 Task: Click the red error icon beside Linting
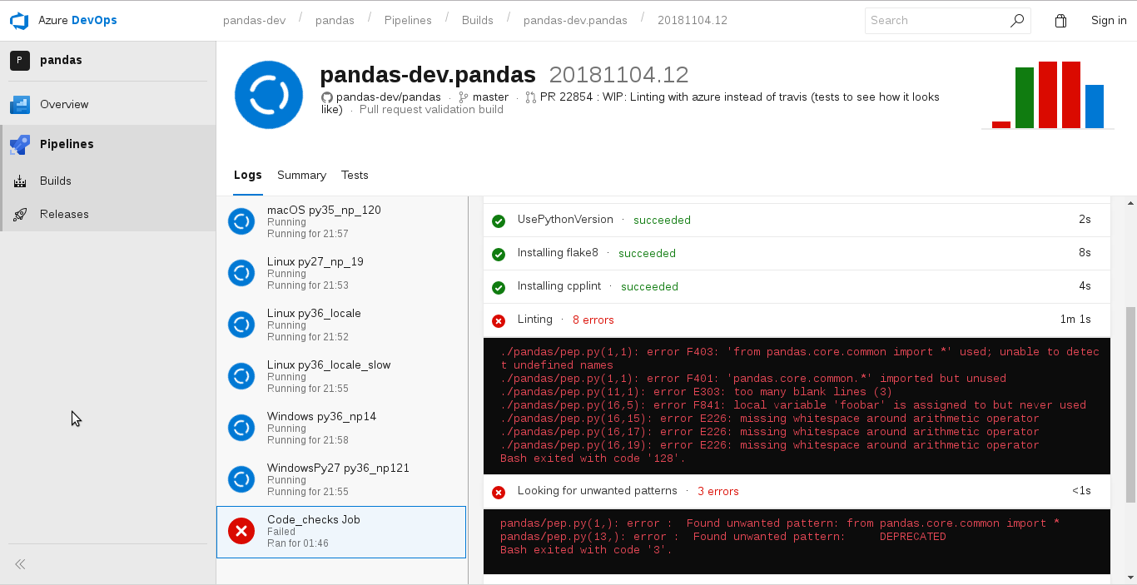click(x=499, y=320)
